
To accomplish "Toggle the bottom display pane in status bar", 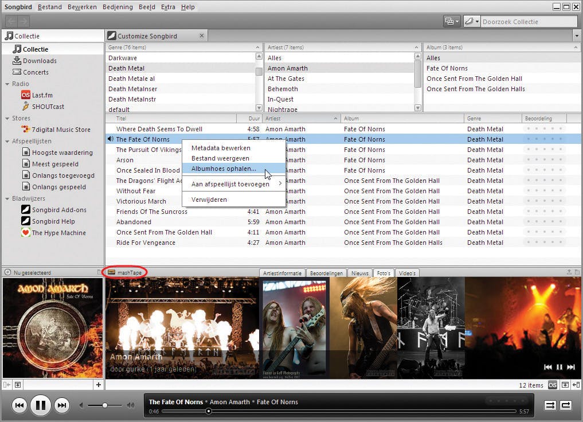I will pos(565,385).
